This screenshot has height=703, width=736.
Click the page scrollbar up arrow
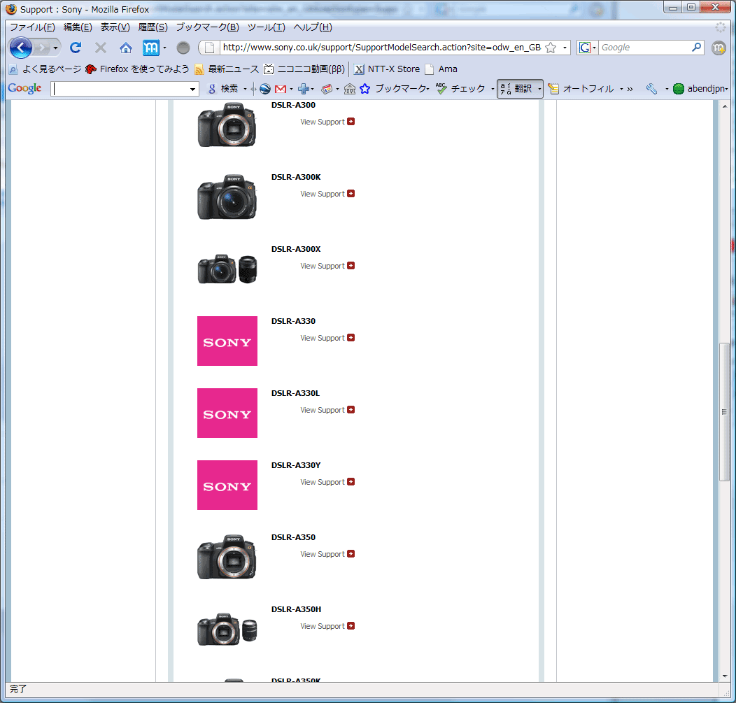point(725,106)
